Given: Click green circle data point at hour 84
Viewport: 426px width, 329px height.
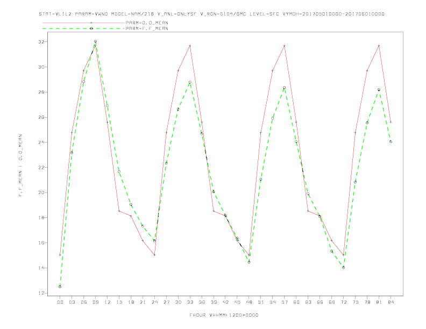Looking at the screenshot, I should coord(390,142).
